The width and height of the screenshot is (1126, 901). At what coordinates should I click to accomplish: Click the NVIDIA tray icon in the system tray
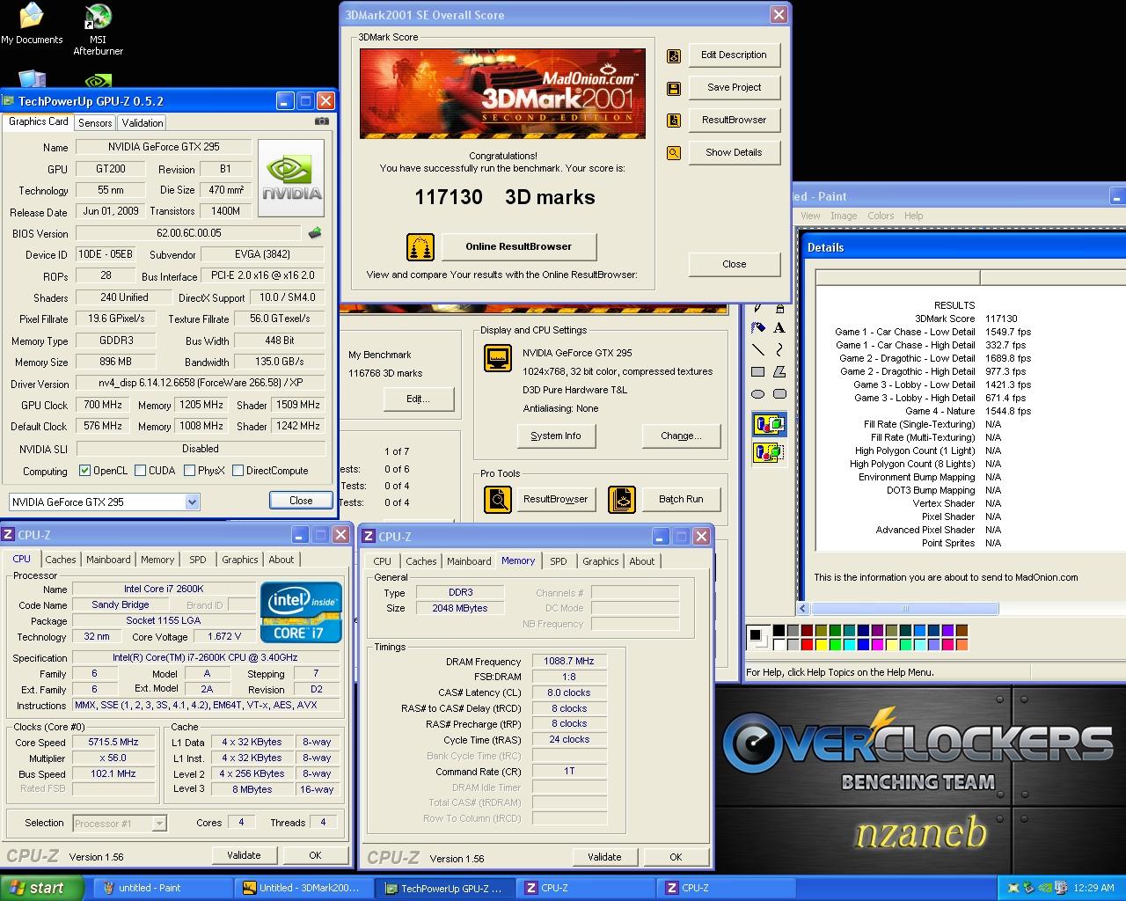(x=1046, y=888)
